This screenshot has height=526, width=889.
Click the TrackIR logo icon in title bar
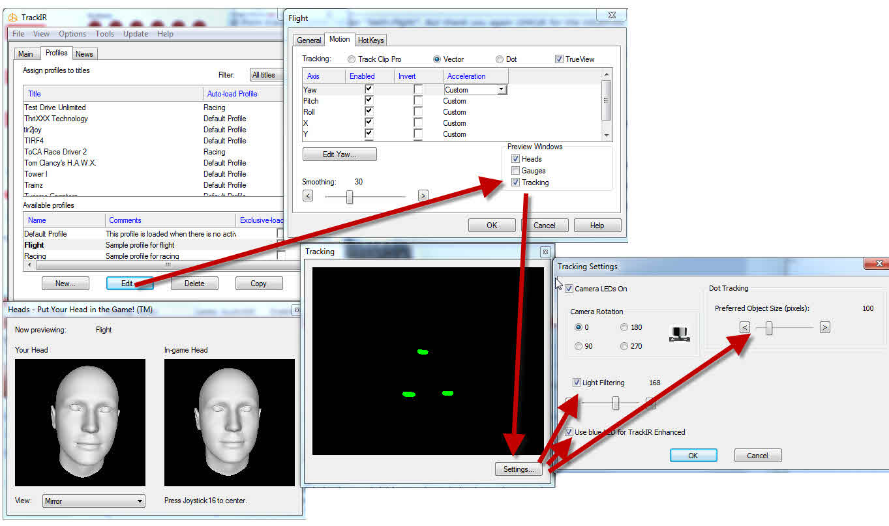[x=12, y=18]
